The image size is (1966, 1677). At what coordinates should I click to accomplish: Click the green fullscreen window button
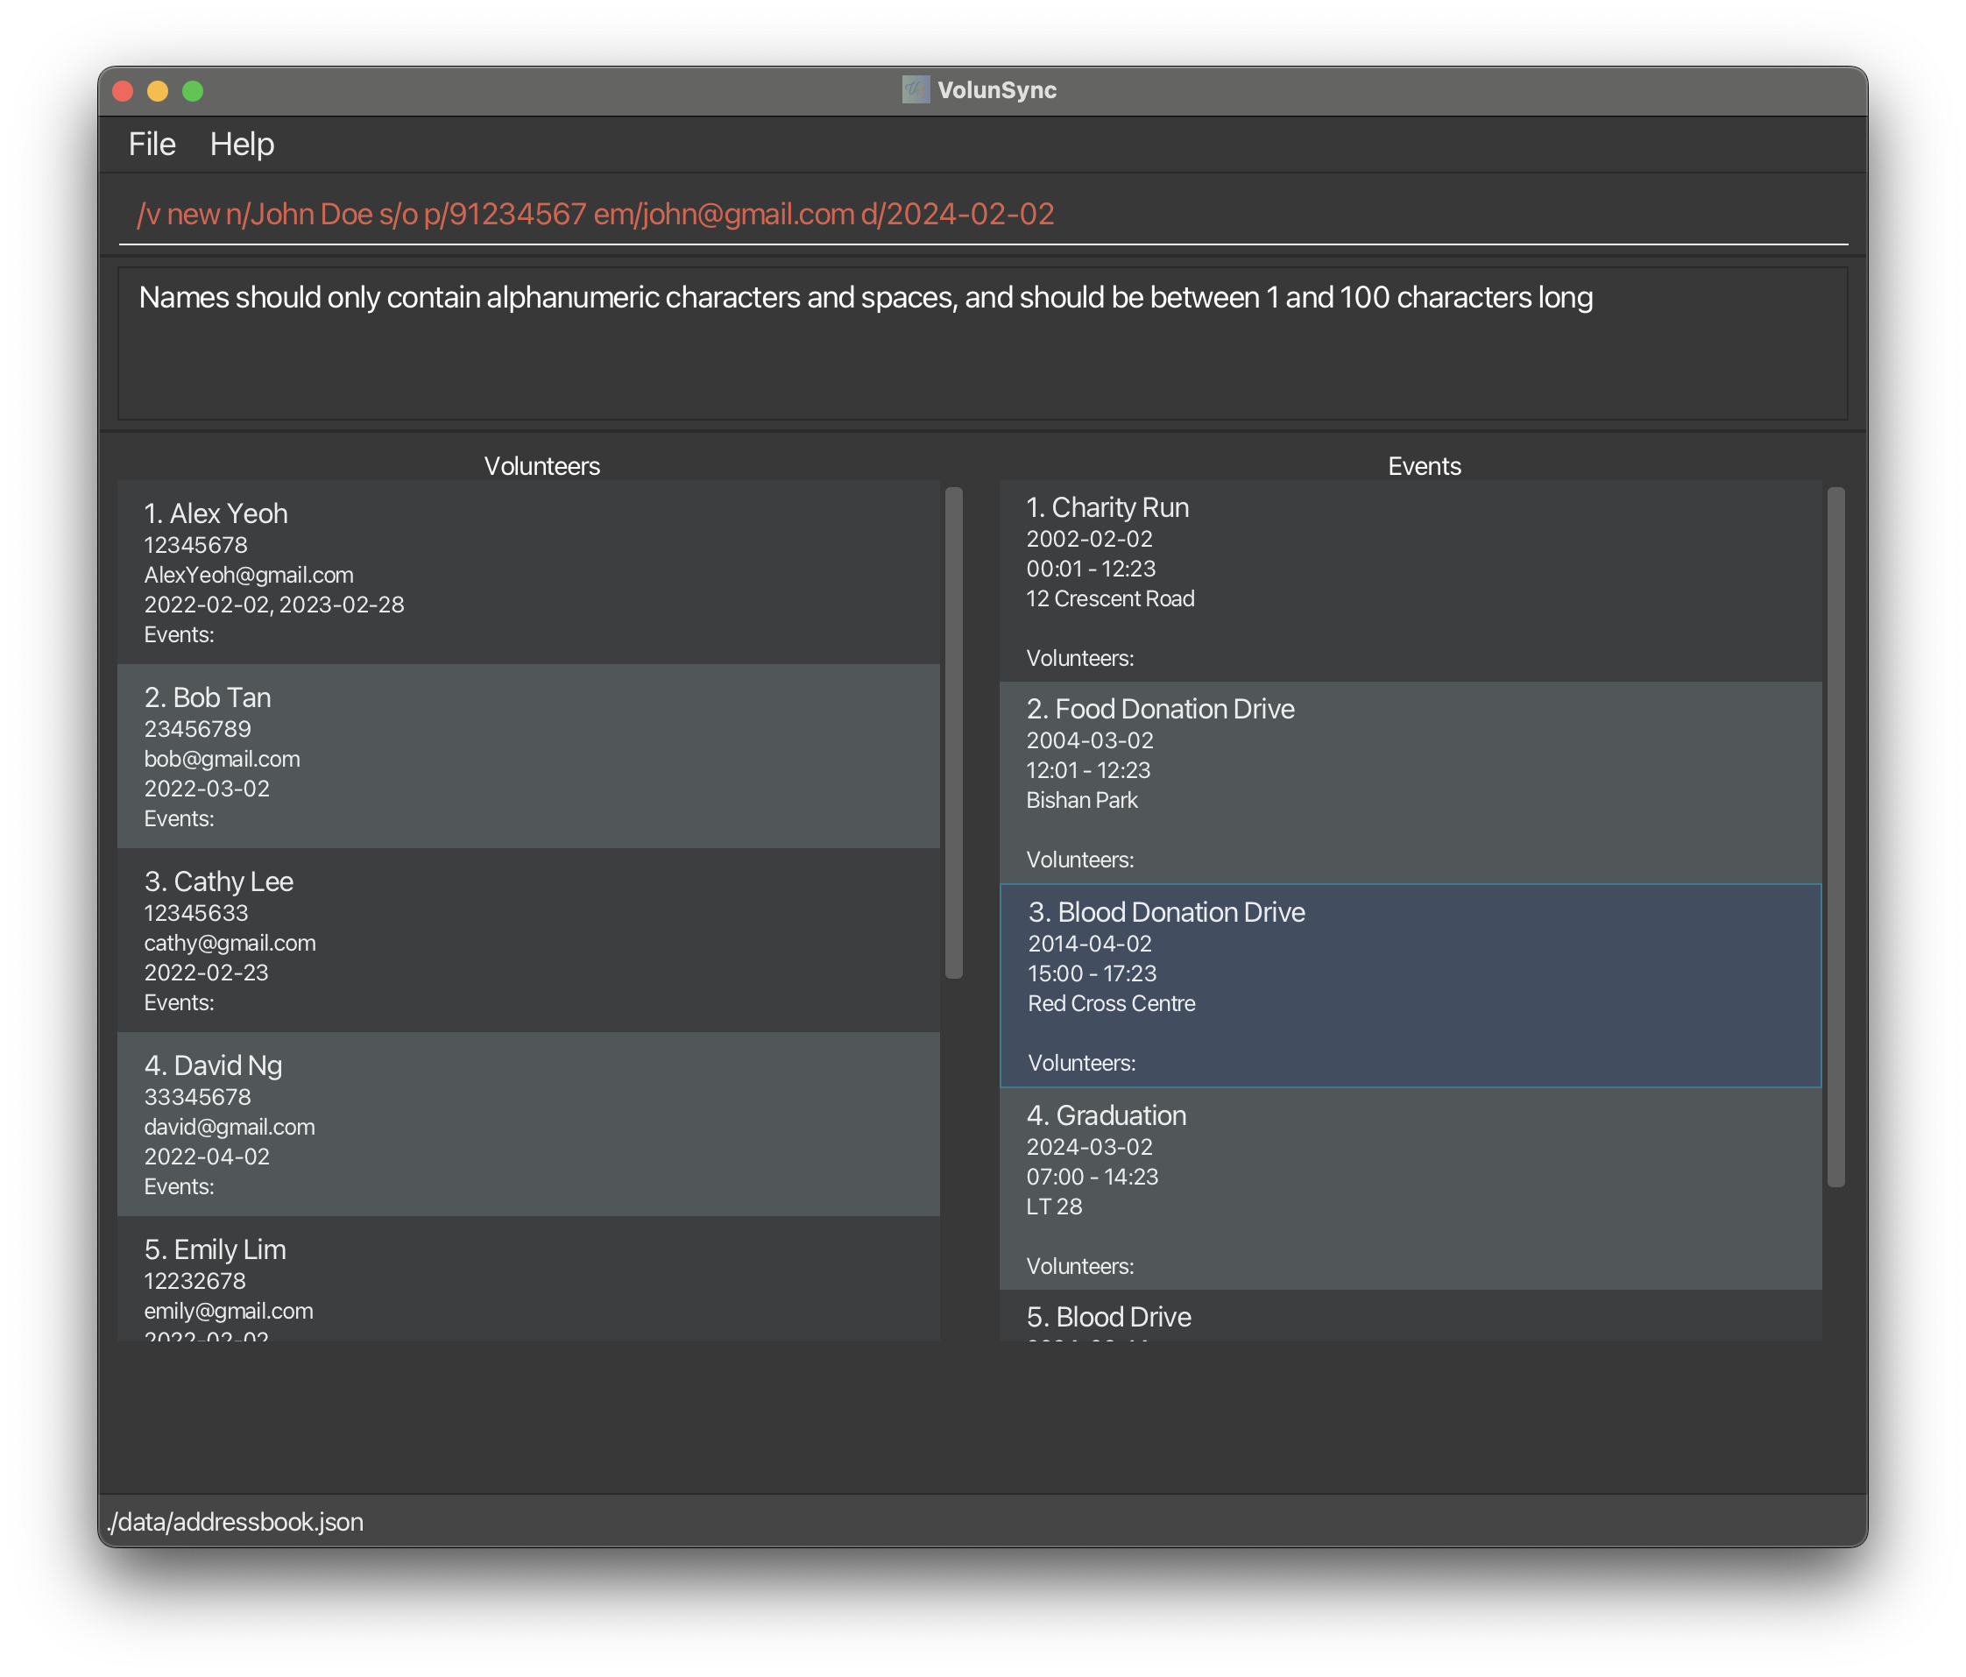pyautogui.click(x=193, y=91)
